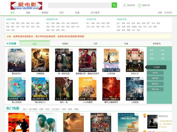Click inside the search input field
This screenshot has height=132, width=177.
[79, 5]
